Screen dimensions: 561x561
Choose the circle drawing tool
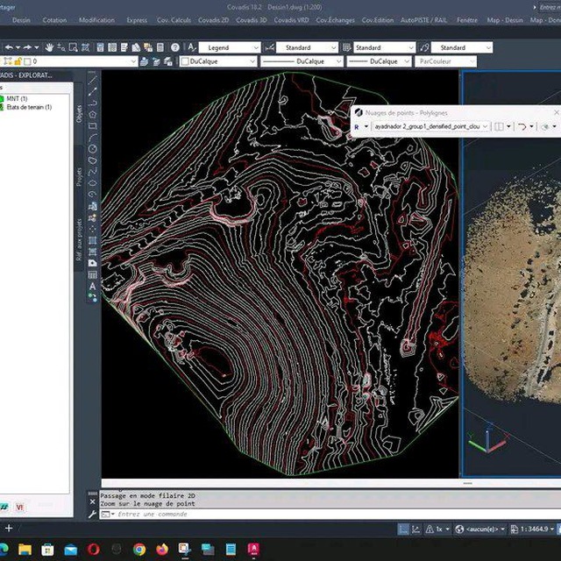(x=93, y=149)
